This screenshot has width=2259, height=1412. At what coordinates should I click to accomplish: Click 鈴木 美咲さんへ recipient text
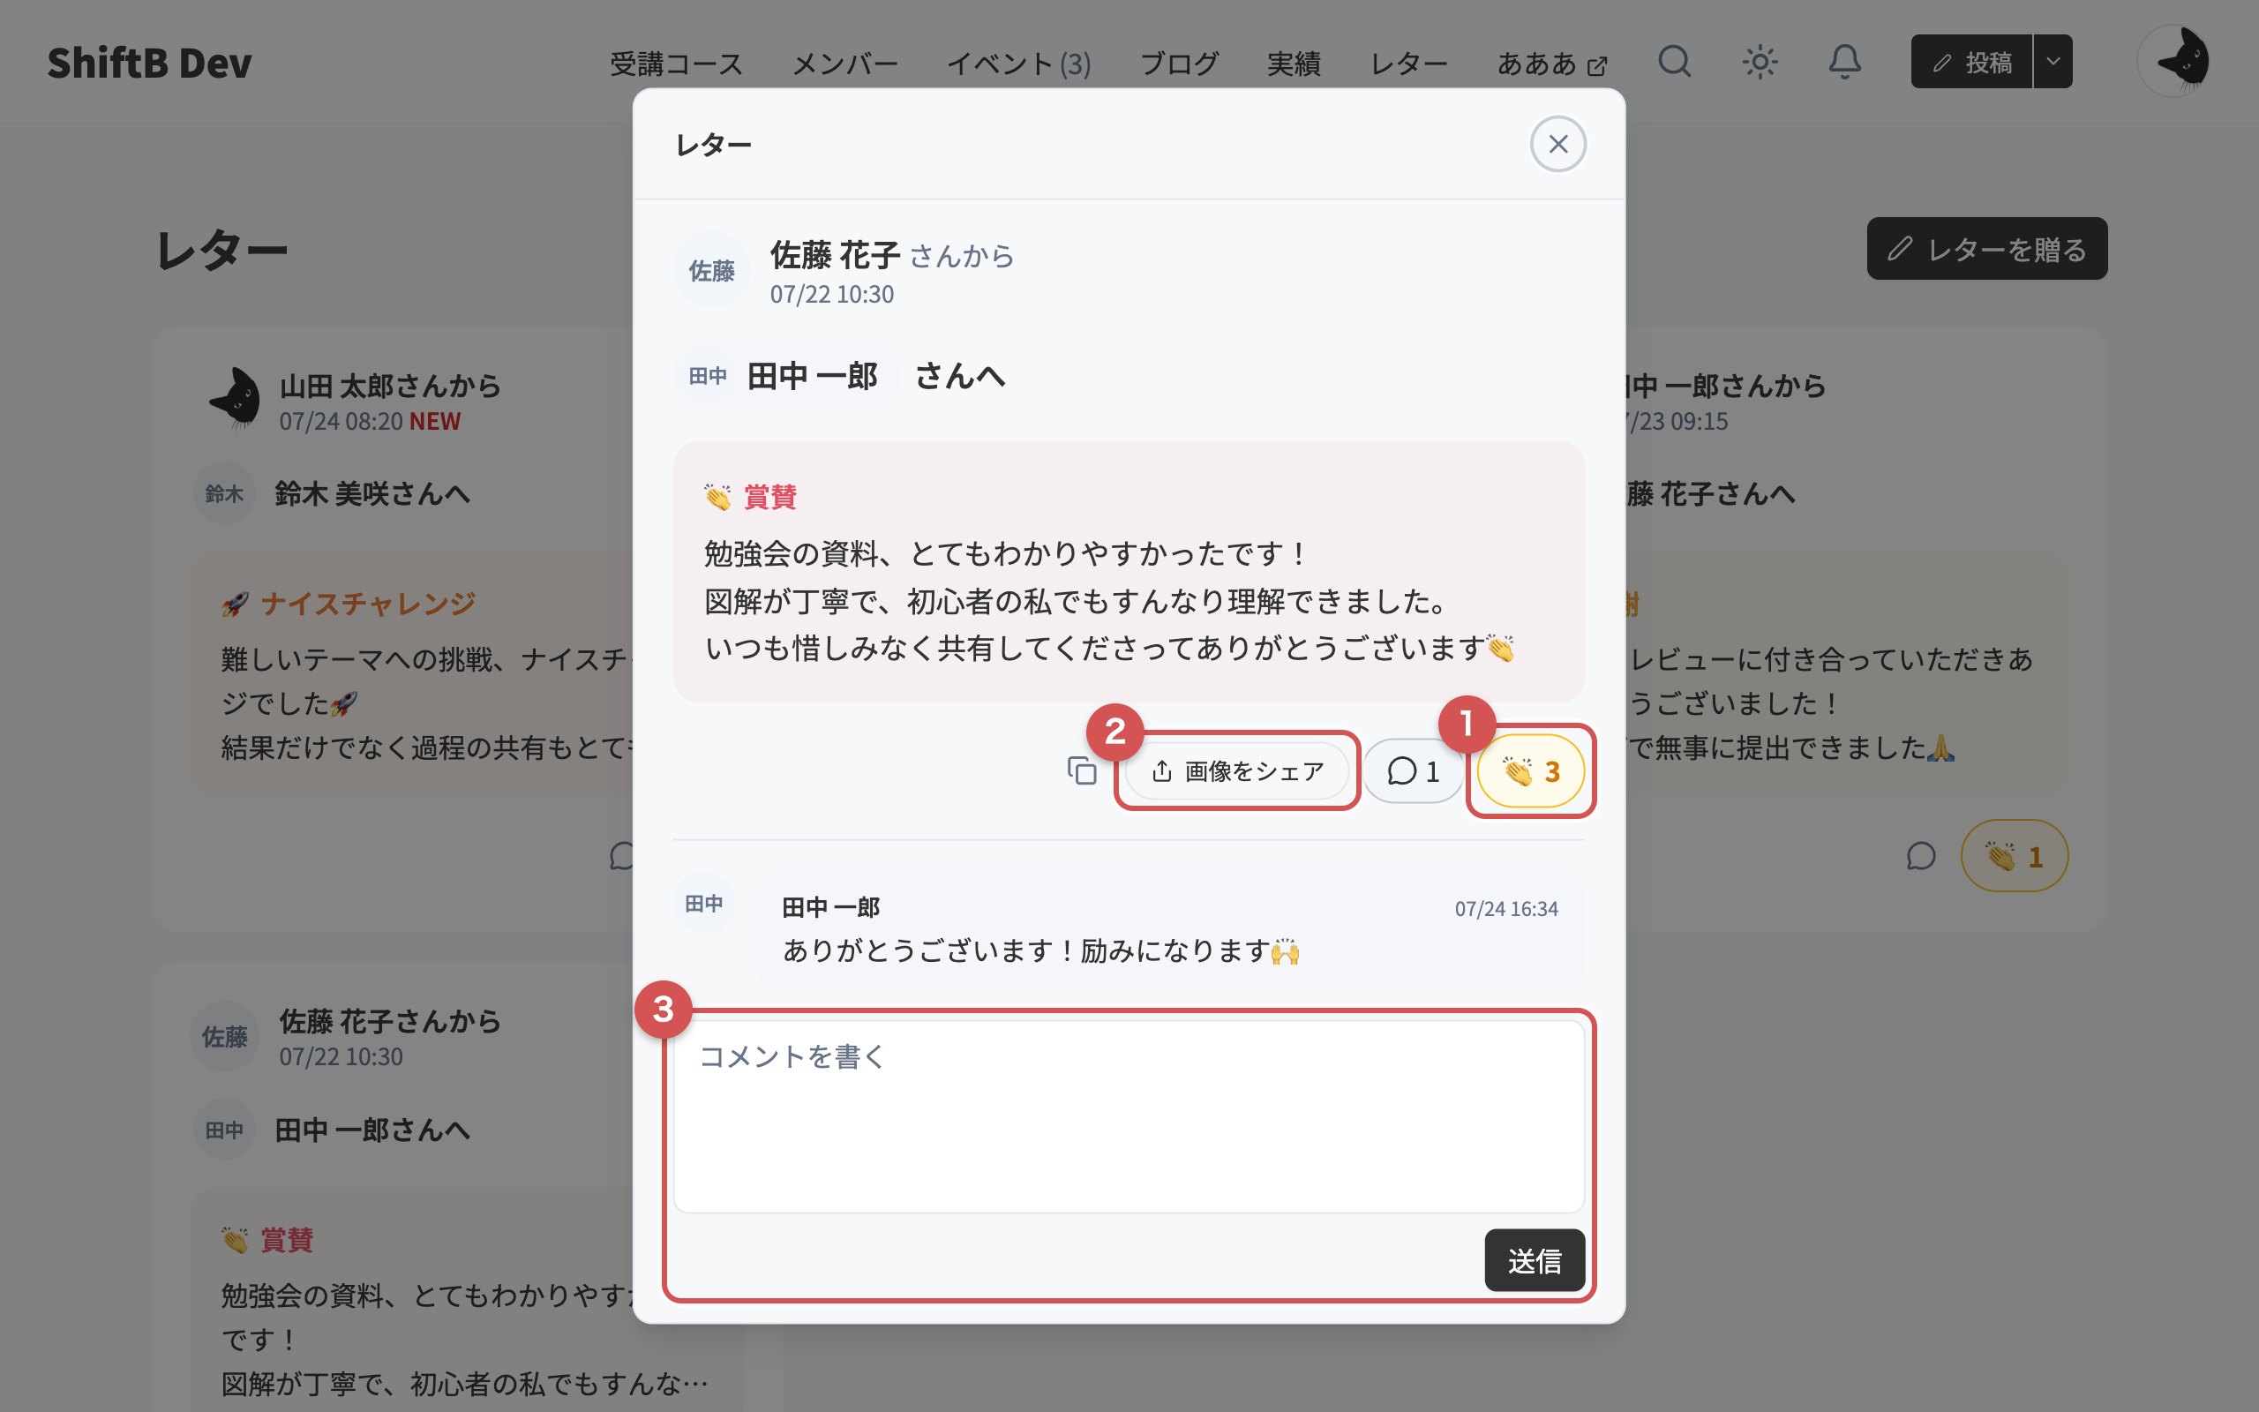point(371,493)
